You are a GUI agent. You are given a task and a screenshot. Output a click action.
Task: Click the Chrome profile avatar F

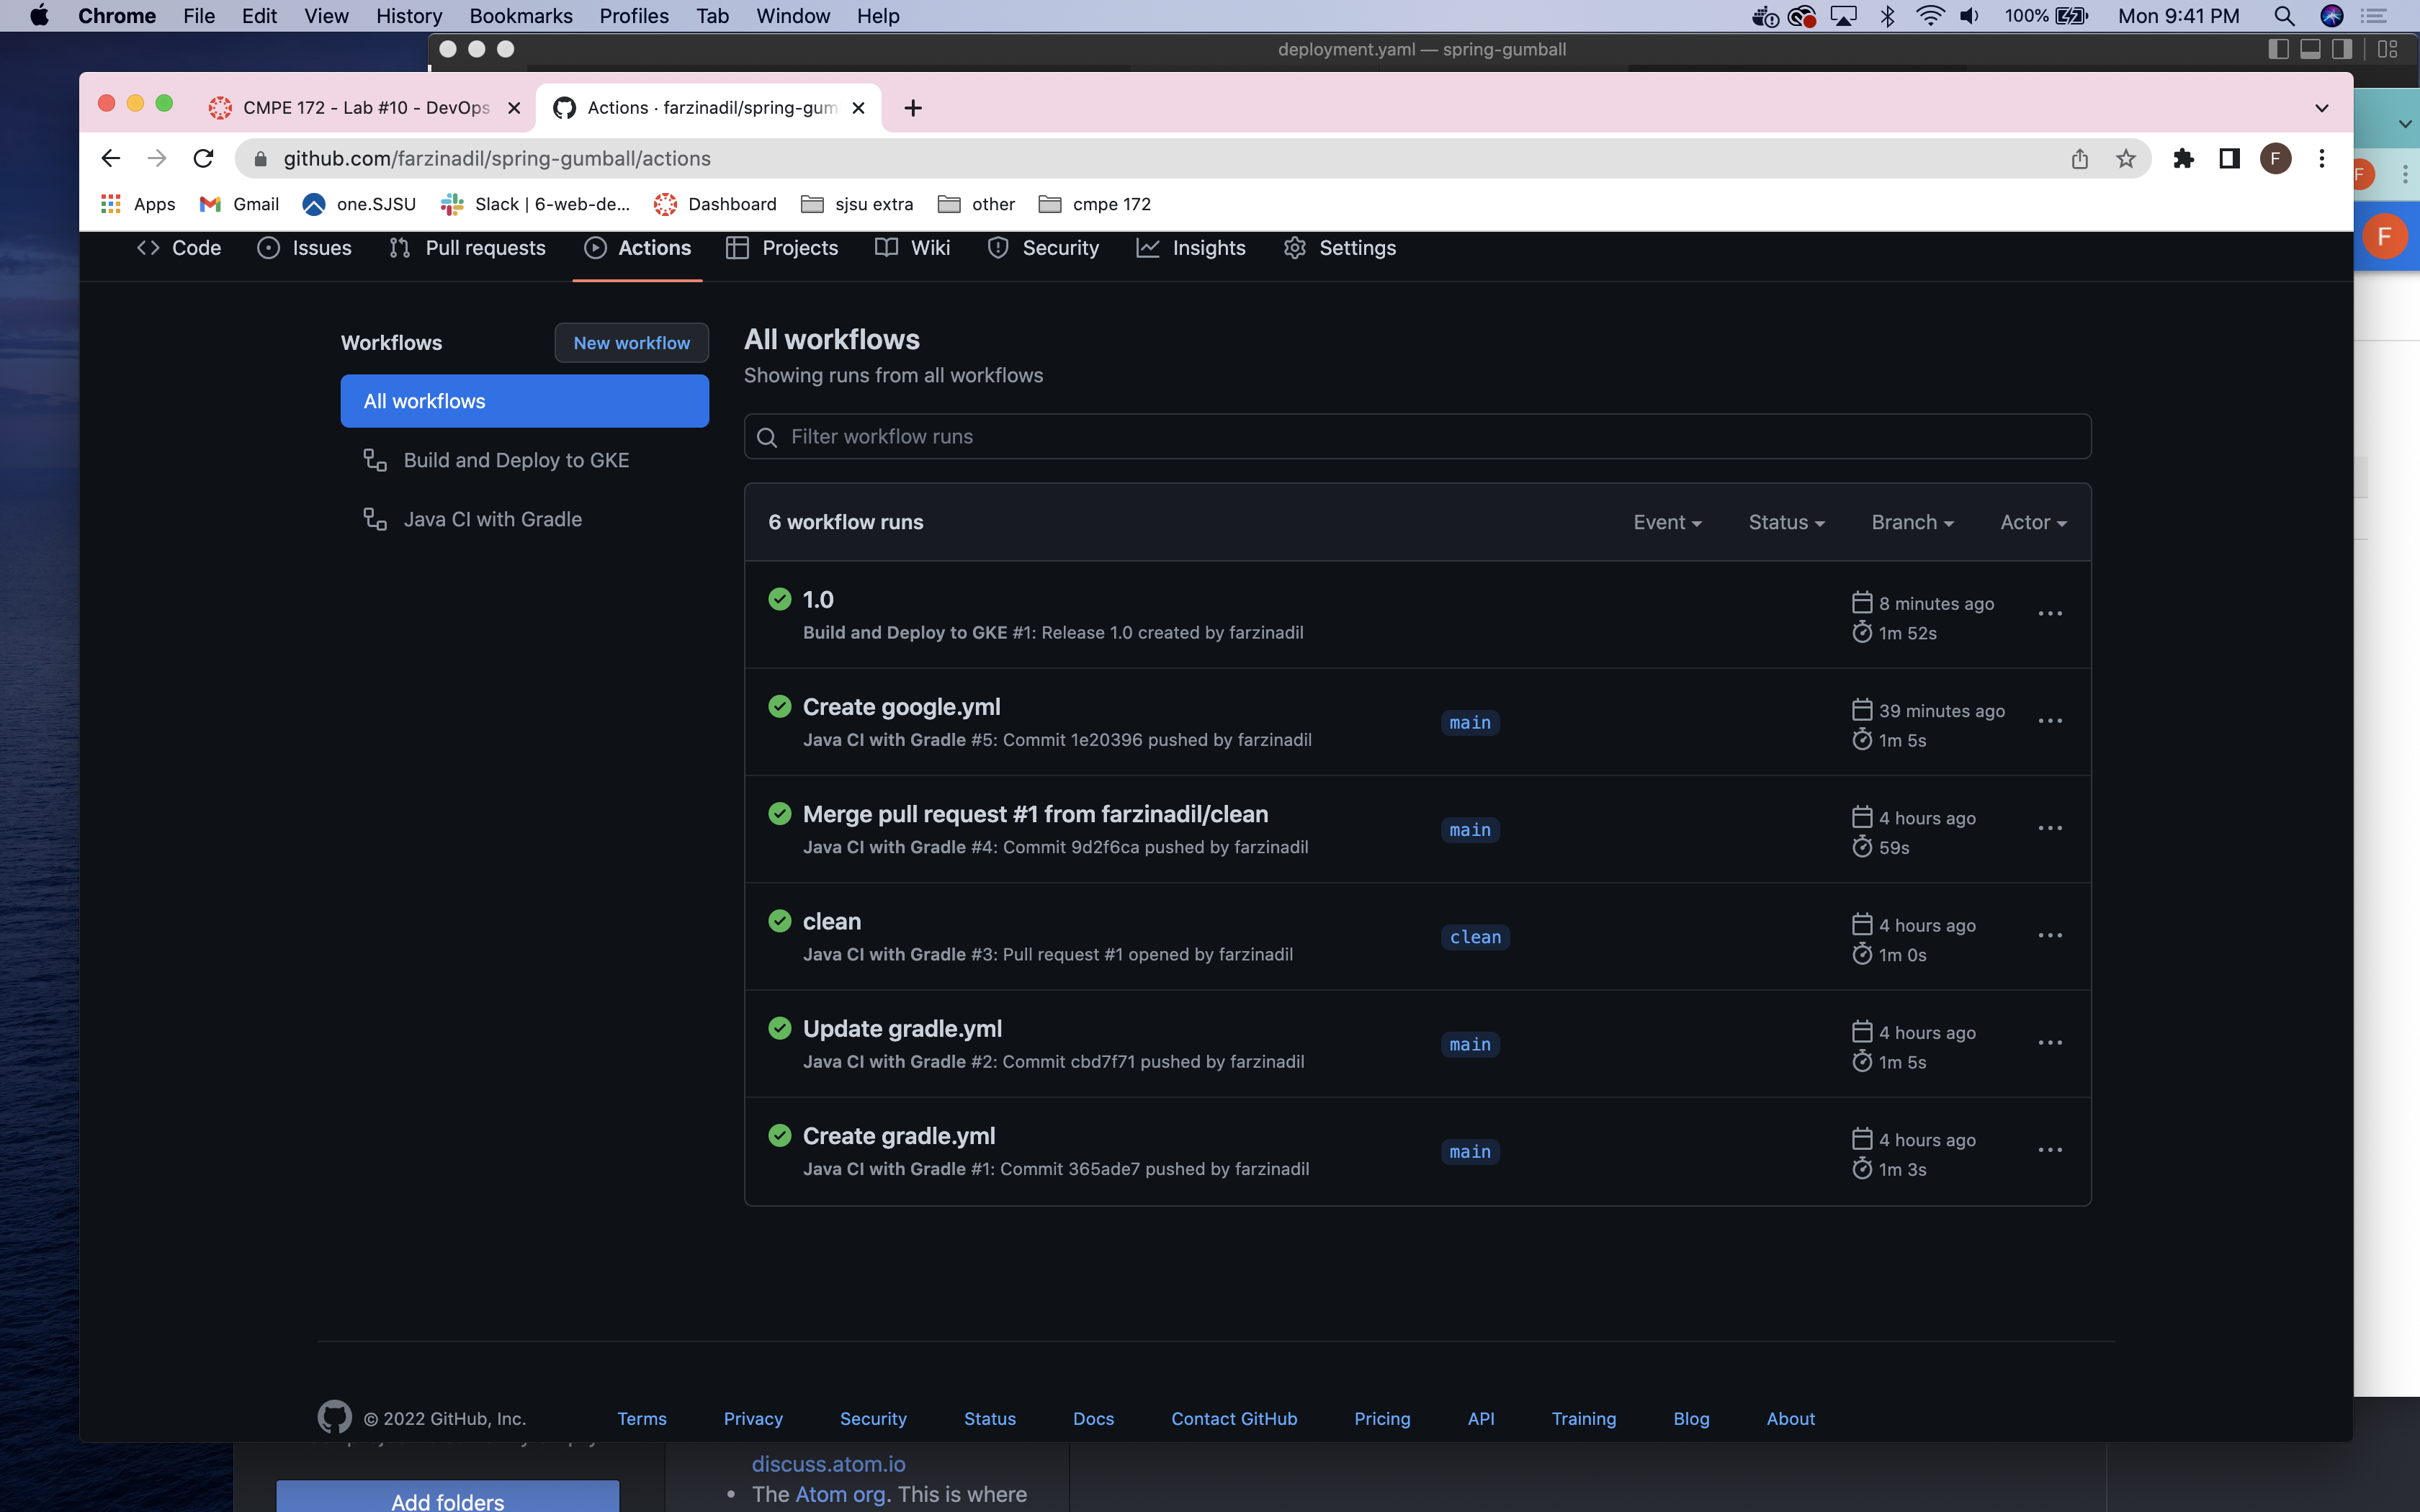[2275, 159]
